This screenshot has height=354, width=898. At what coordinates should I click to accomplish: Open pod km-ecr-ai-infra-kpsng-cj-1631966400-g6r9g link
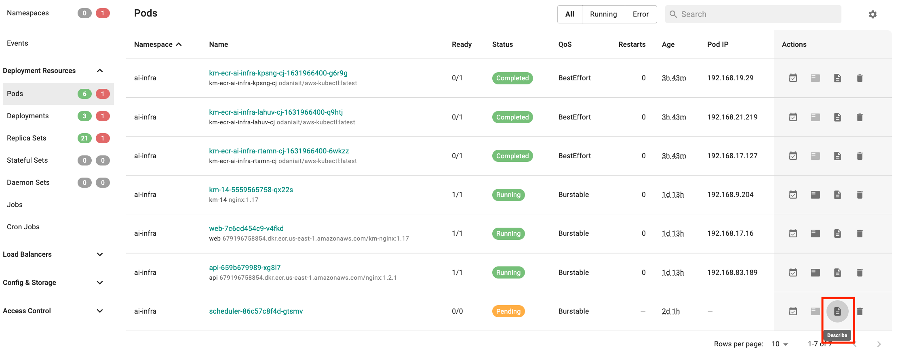pos(278,73)
